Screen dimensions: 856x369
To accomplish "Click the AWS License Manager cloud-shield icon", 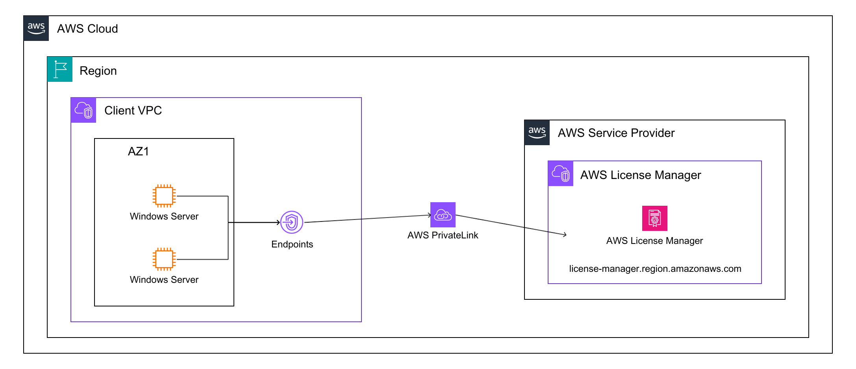I will (560, 173).
